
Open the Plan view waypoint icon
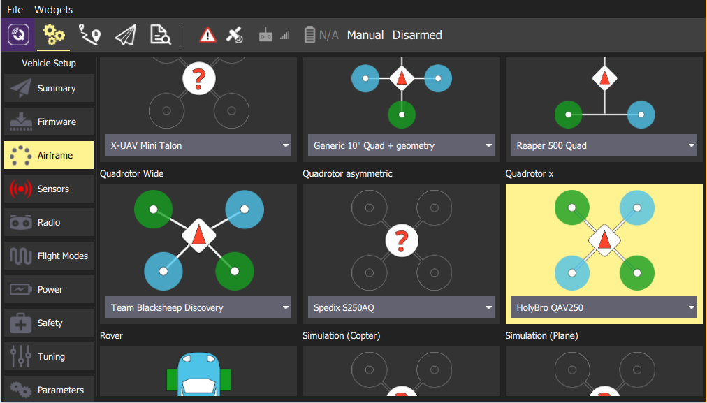(89, 35)
